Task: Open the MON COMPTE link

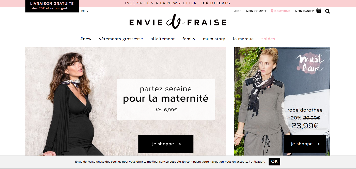Action: coord(256,11)
